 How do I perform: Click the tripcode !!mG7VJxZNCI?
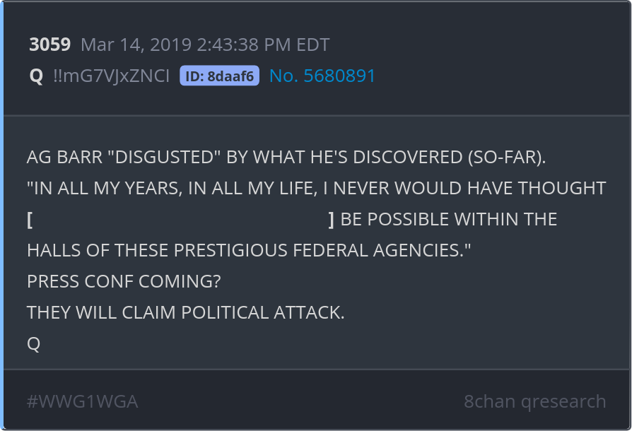point(111,76)
